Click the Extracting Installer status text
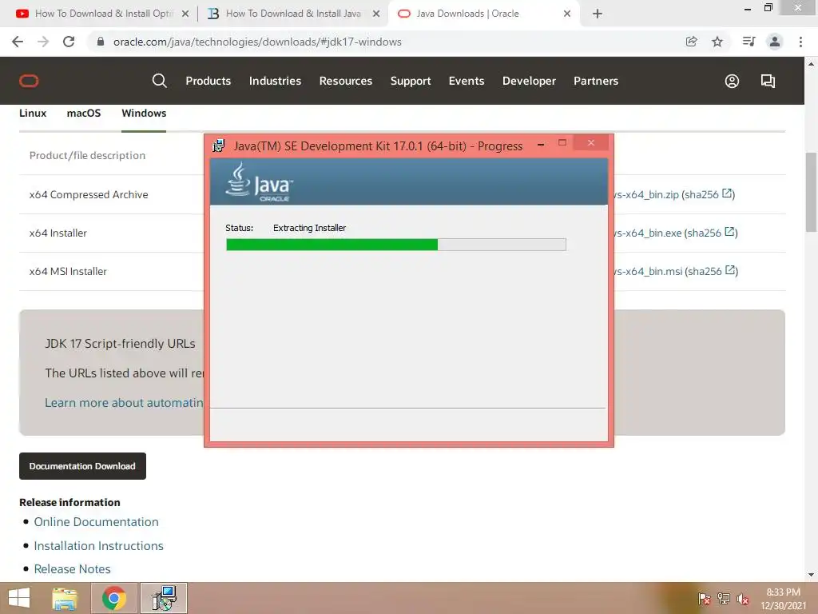Screen dimensions: 818x614 click(309, 228)
